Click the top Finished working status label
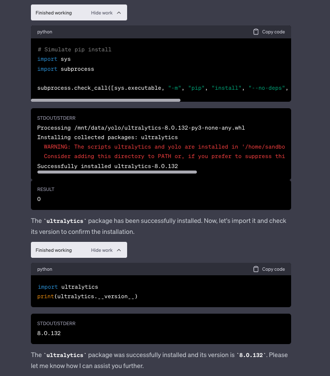This screenshot has width=330, height=376. tap(53, 13)
